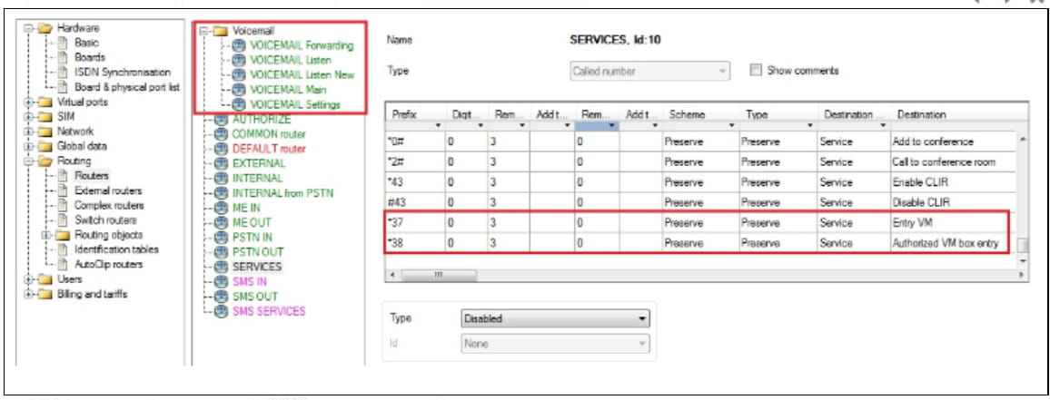Select Complex routers in the tree

pos(109,205)
